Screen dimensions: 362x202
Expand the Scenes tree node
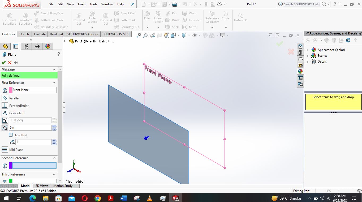tap(308, 56)
